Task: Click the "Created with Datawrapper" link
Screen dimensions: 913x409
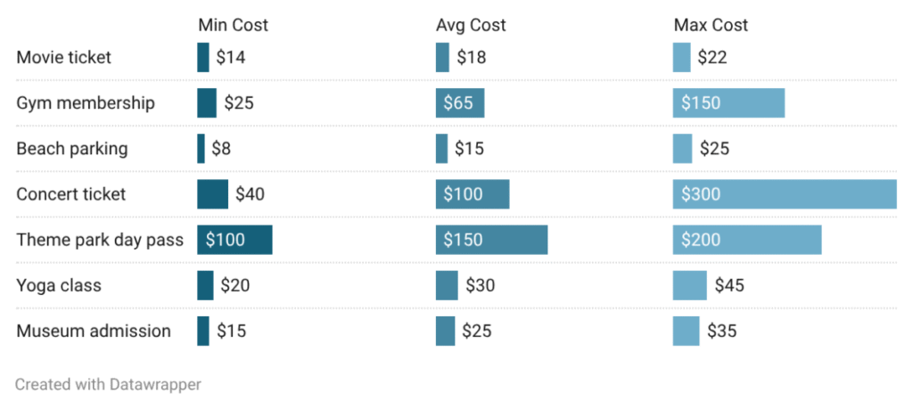Action: (108, 385)
